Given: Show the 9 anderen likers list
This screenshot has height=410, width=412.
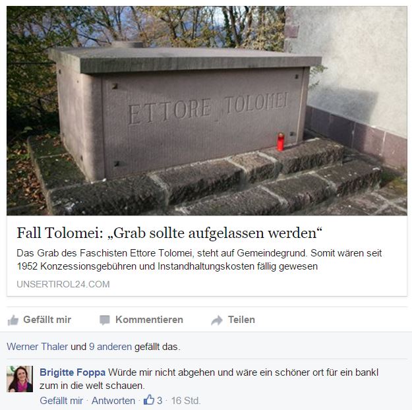Looking at the screenshot, I should click(110, 347).
